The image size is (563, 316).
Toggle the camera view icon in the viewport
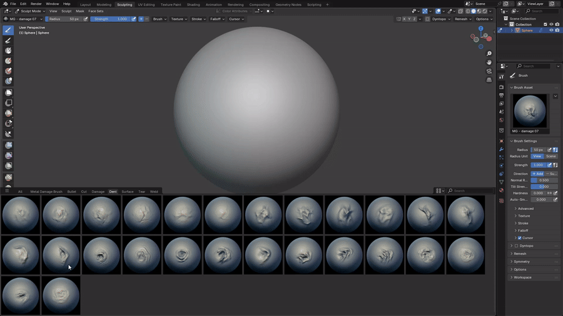(x=489, y=71)
